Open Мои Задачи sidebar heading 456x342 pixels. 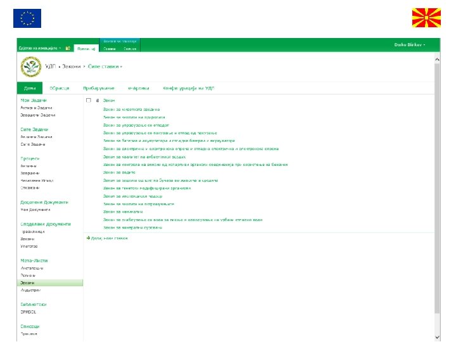click(x=34, y=100)
